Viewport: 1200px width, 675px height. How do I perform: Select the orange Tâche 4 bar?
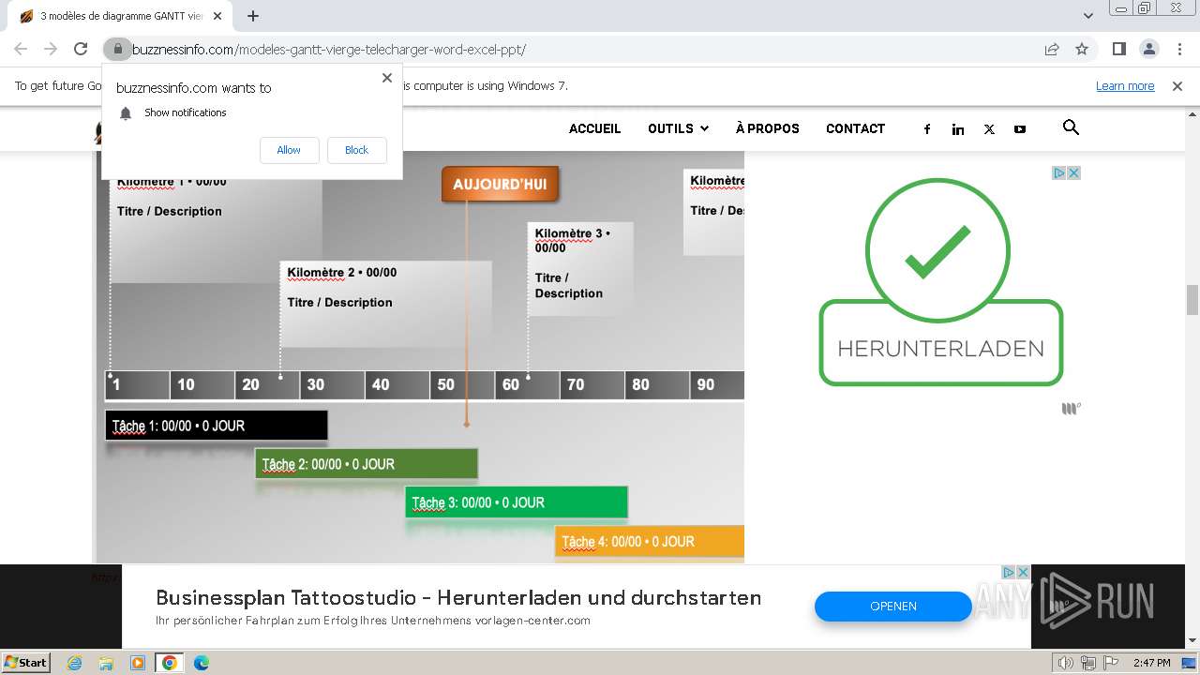[x=650, y=541]
